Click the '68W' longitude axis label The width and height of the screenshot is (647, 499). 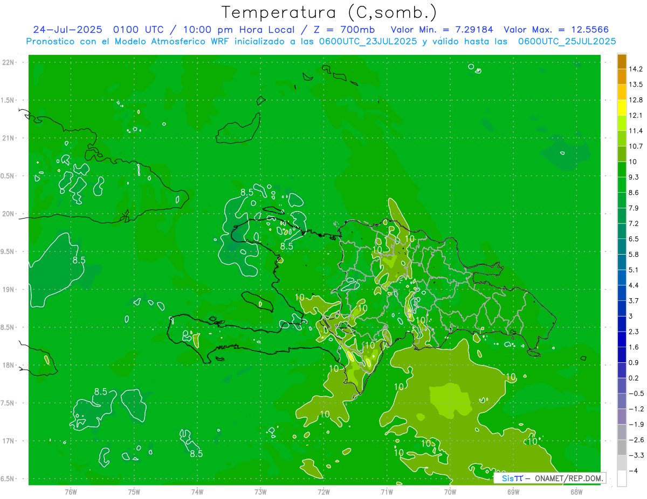pyautogui.click(x=576, y=491)
